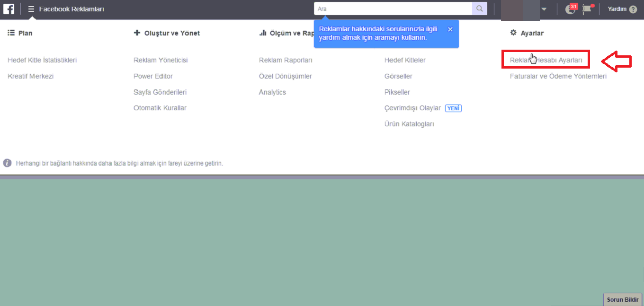This screenshot has width=644, height=306.
Task: Click the Oluştur ve Yönet heading
Action: pos(172,33)
